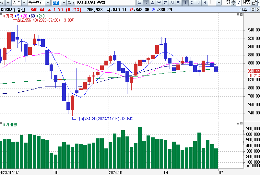Click the gray handle square of 거래량 panel
This screenshot has width=260, height=175.
tap(1, 123)
